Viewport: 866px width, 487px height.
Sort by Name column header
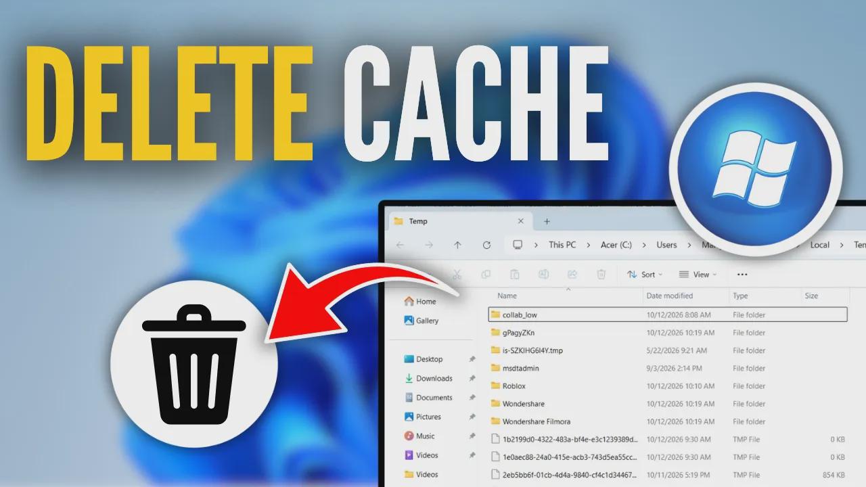click(507, 296)
